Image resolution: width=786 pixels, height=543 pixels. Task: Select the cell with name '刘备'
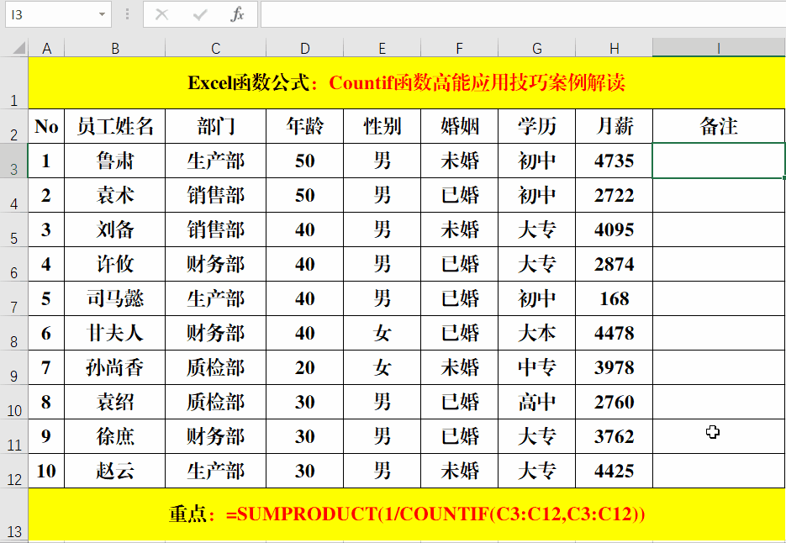pos(115,229)
